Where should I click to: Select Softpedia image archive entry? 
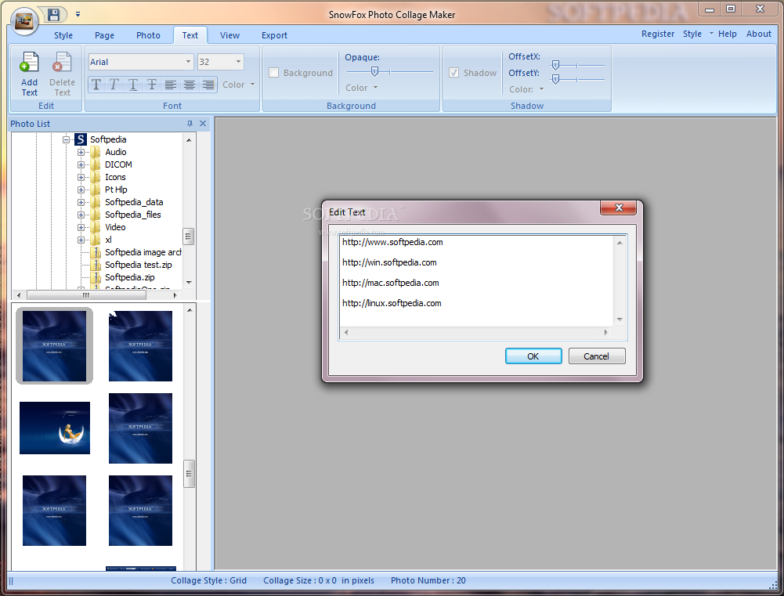(143, 252)
